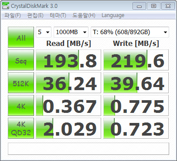Open the 편집(E) menu
The image size is (177, 161).
[x=35, y=15]
